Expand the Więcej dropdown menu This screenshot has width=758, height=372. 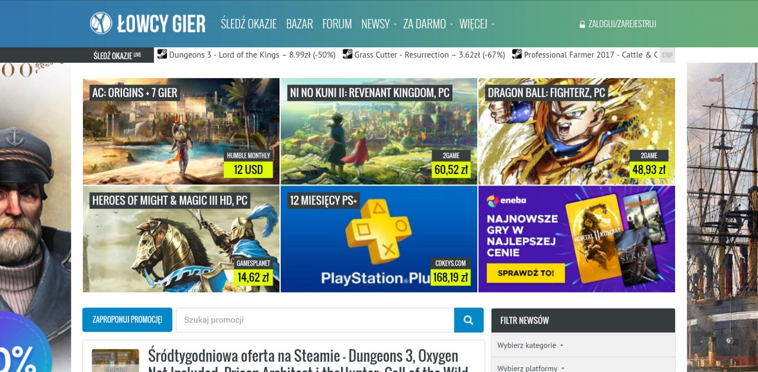pyautogui.click(x=476, y=24)
